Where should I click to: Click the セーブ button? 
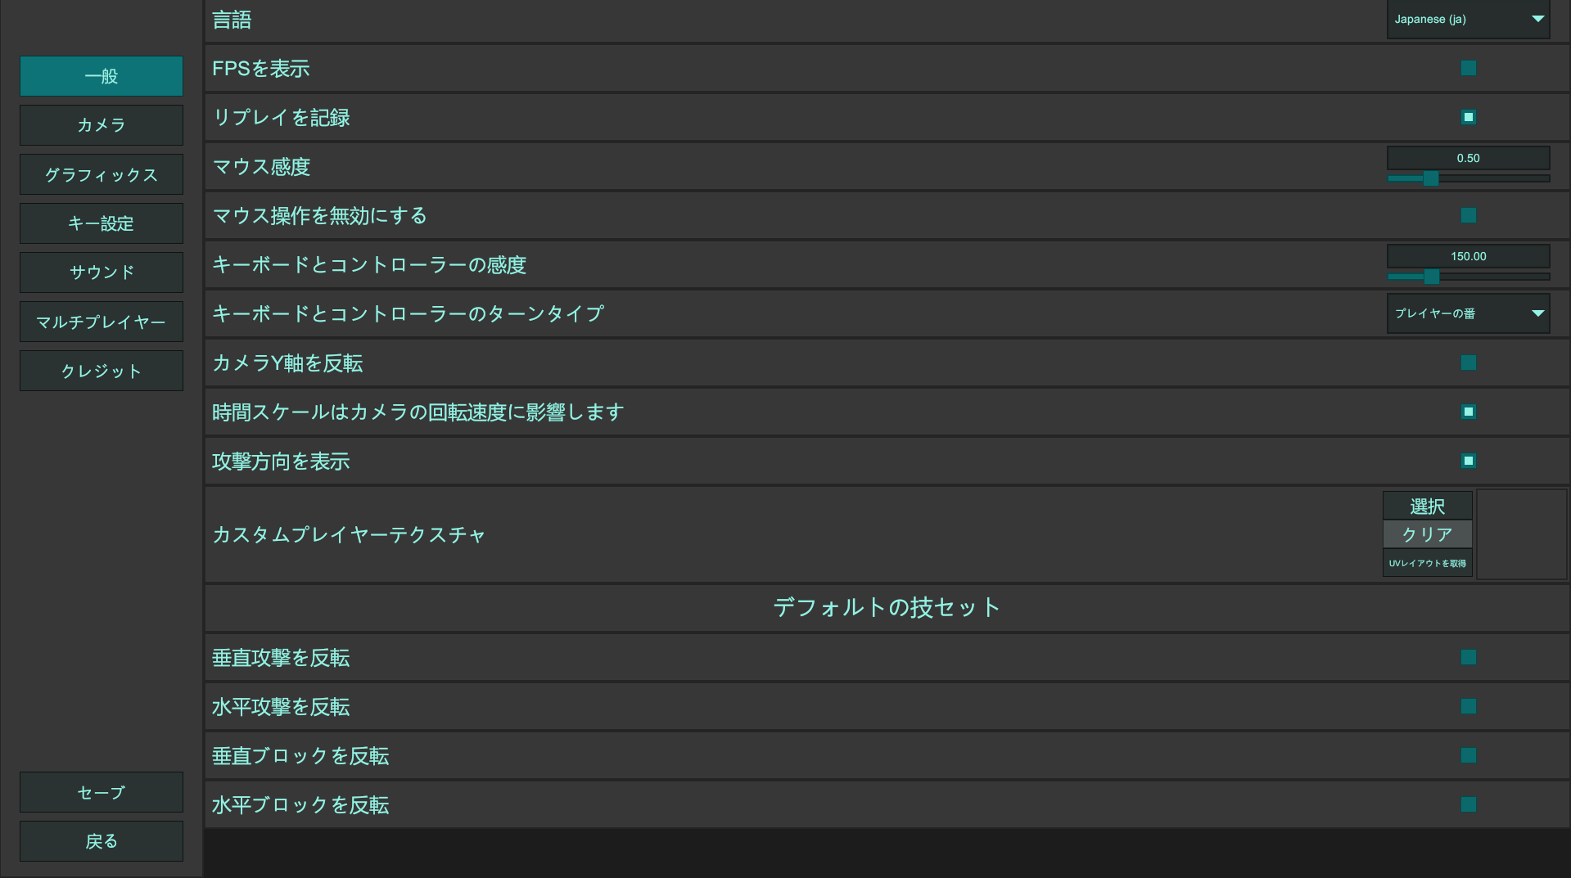tap(102, 792)
